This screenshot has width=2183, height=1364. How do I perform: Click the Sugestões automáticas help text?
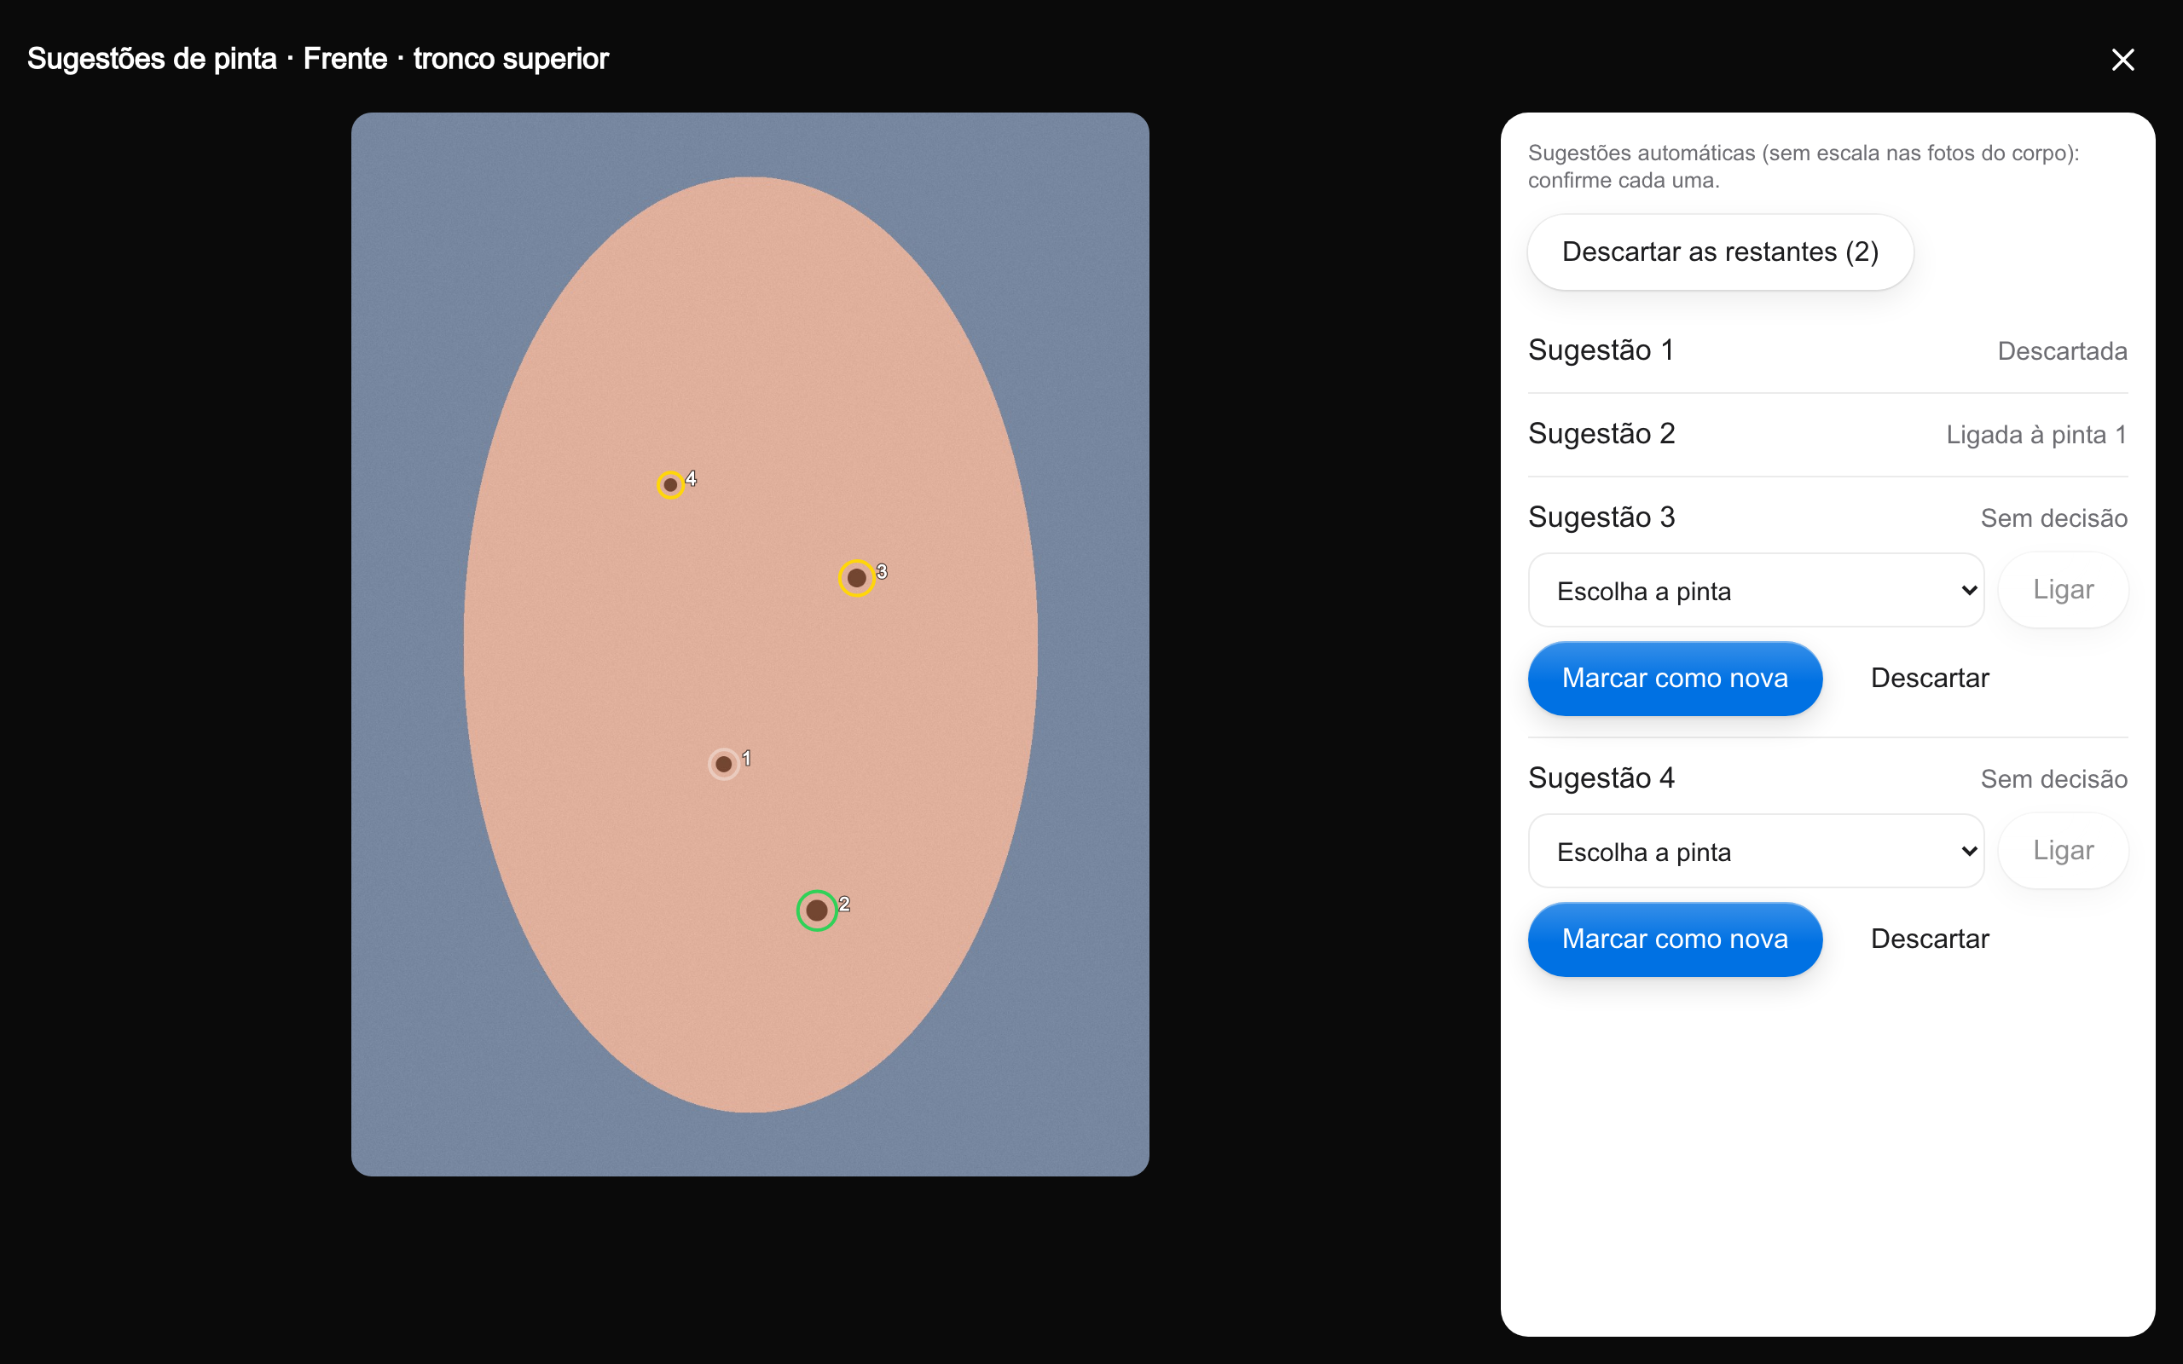pos(1804,167)
